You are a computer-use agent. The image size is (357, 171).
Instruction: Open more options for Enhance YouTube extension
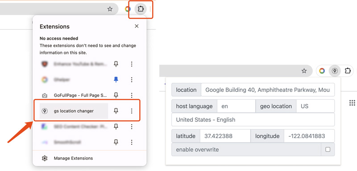pos(132,64)
